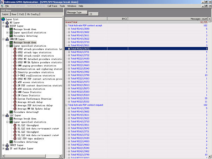Viewport: 212px width, 159px height.
Task: Open the File menu
Action: 7,6
